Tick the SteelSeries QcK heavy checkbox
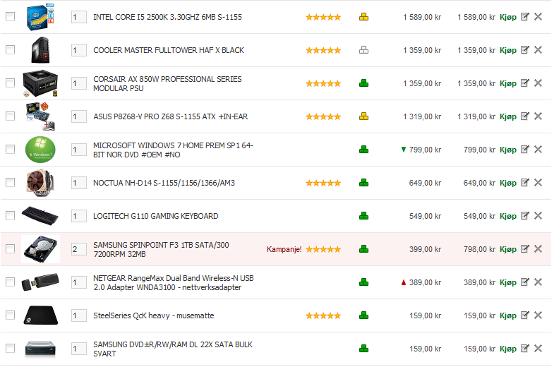Image resolution: width=554 pixels, height=367 pixels. point(11,315)
